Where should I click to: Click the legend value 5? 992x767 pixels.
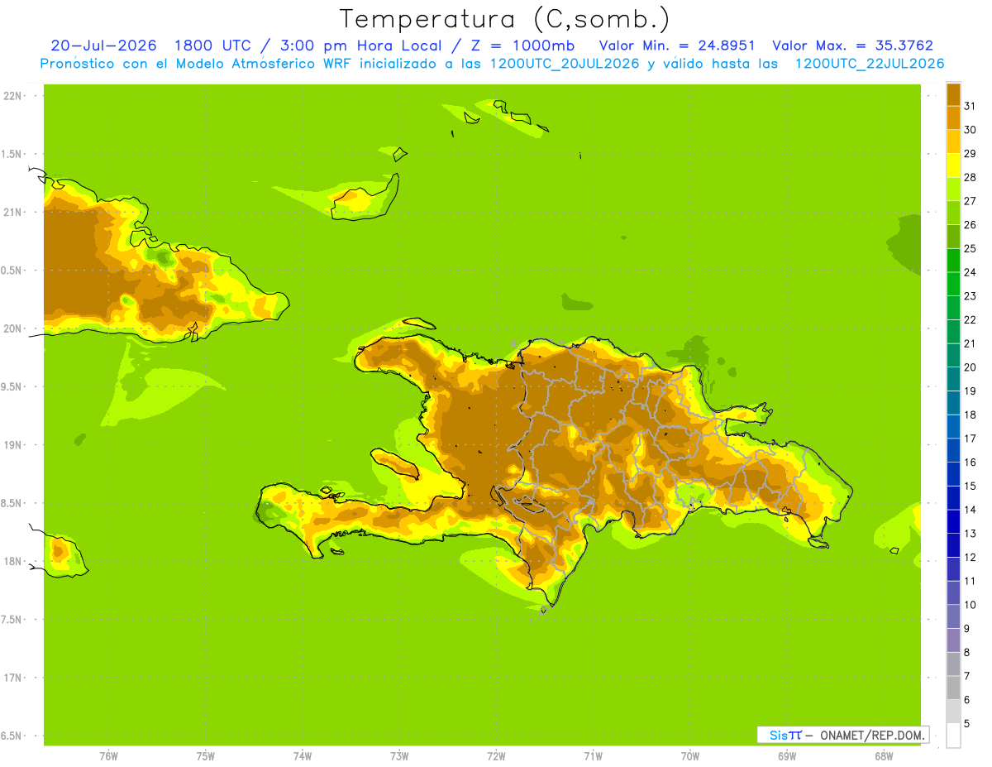pos(967,724)
